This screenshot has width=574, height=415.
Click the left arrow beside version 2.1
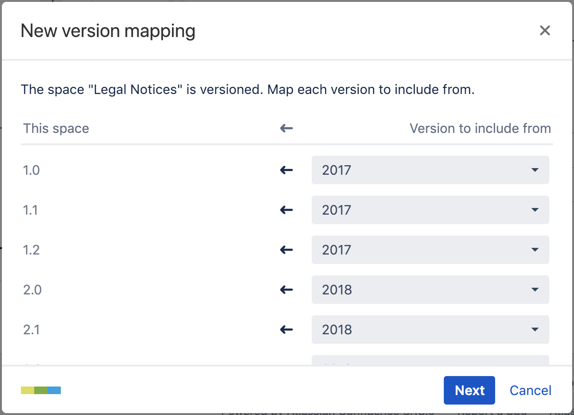286,330
